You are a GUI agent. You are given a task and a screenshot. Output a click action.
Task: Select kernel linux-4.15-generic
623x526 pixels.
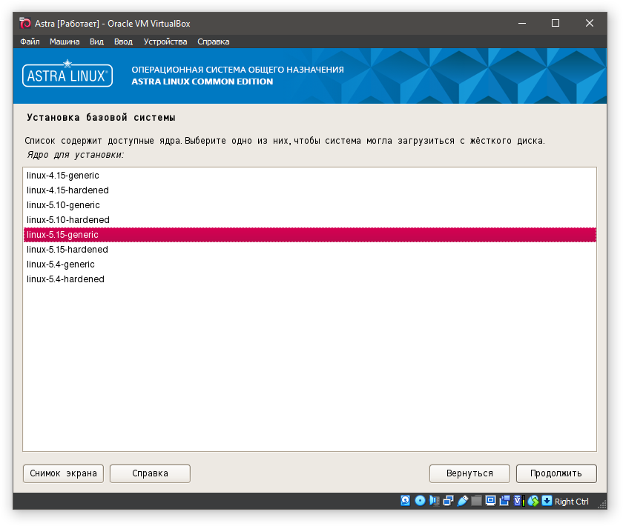[x=310, y=176]
